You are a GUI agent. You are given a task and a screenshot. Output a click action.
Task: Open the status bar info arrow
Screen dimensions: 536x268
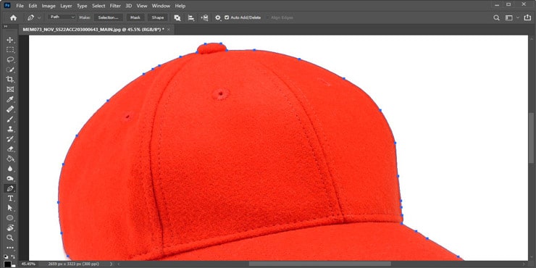[111, 264]
